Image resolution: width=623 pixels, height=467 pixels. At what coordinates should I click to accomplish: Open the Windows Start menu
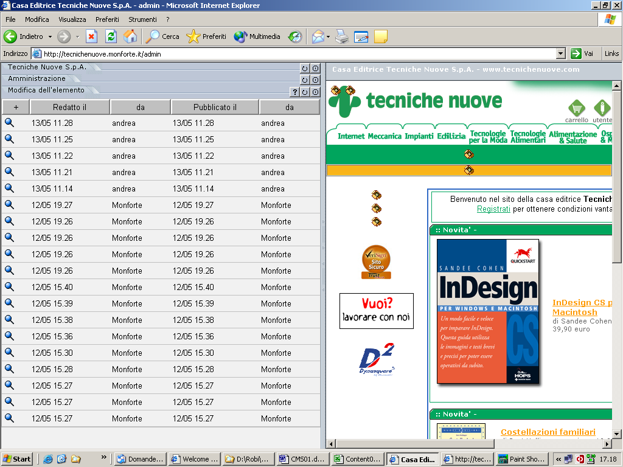pyautogui.click(x=16, y=459)
